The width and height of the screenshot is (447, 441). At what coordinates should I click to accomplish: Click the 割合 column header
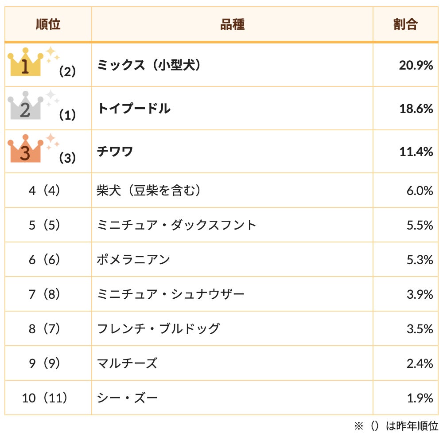(405, 24)
